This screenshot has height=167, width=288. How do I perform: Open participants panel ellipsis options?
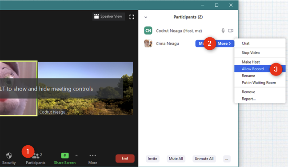pos(227,159)
